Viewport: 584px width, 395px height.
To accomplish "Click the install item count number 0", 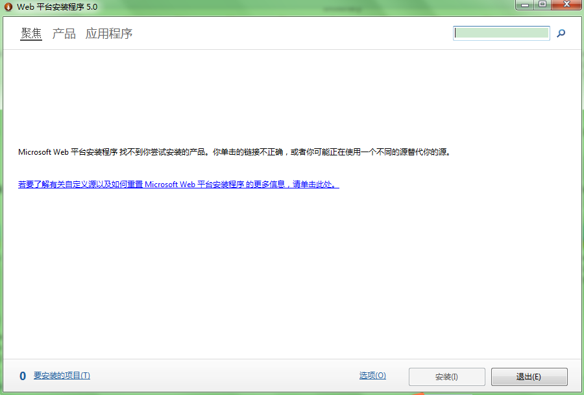I will click(23, 376).
